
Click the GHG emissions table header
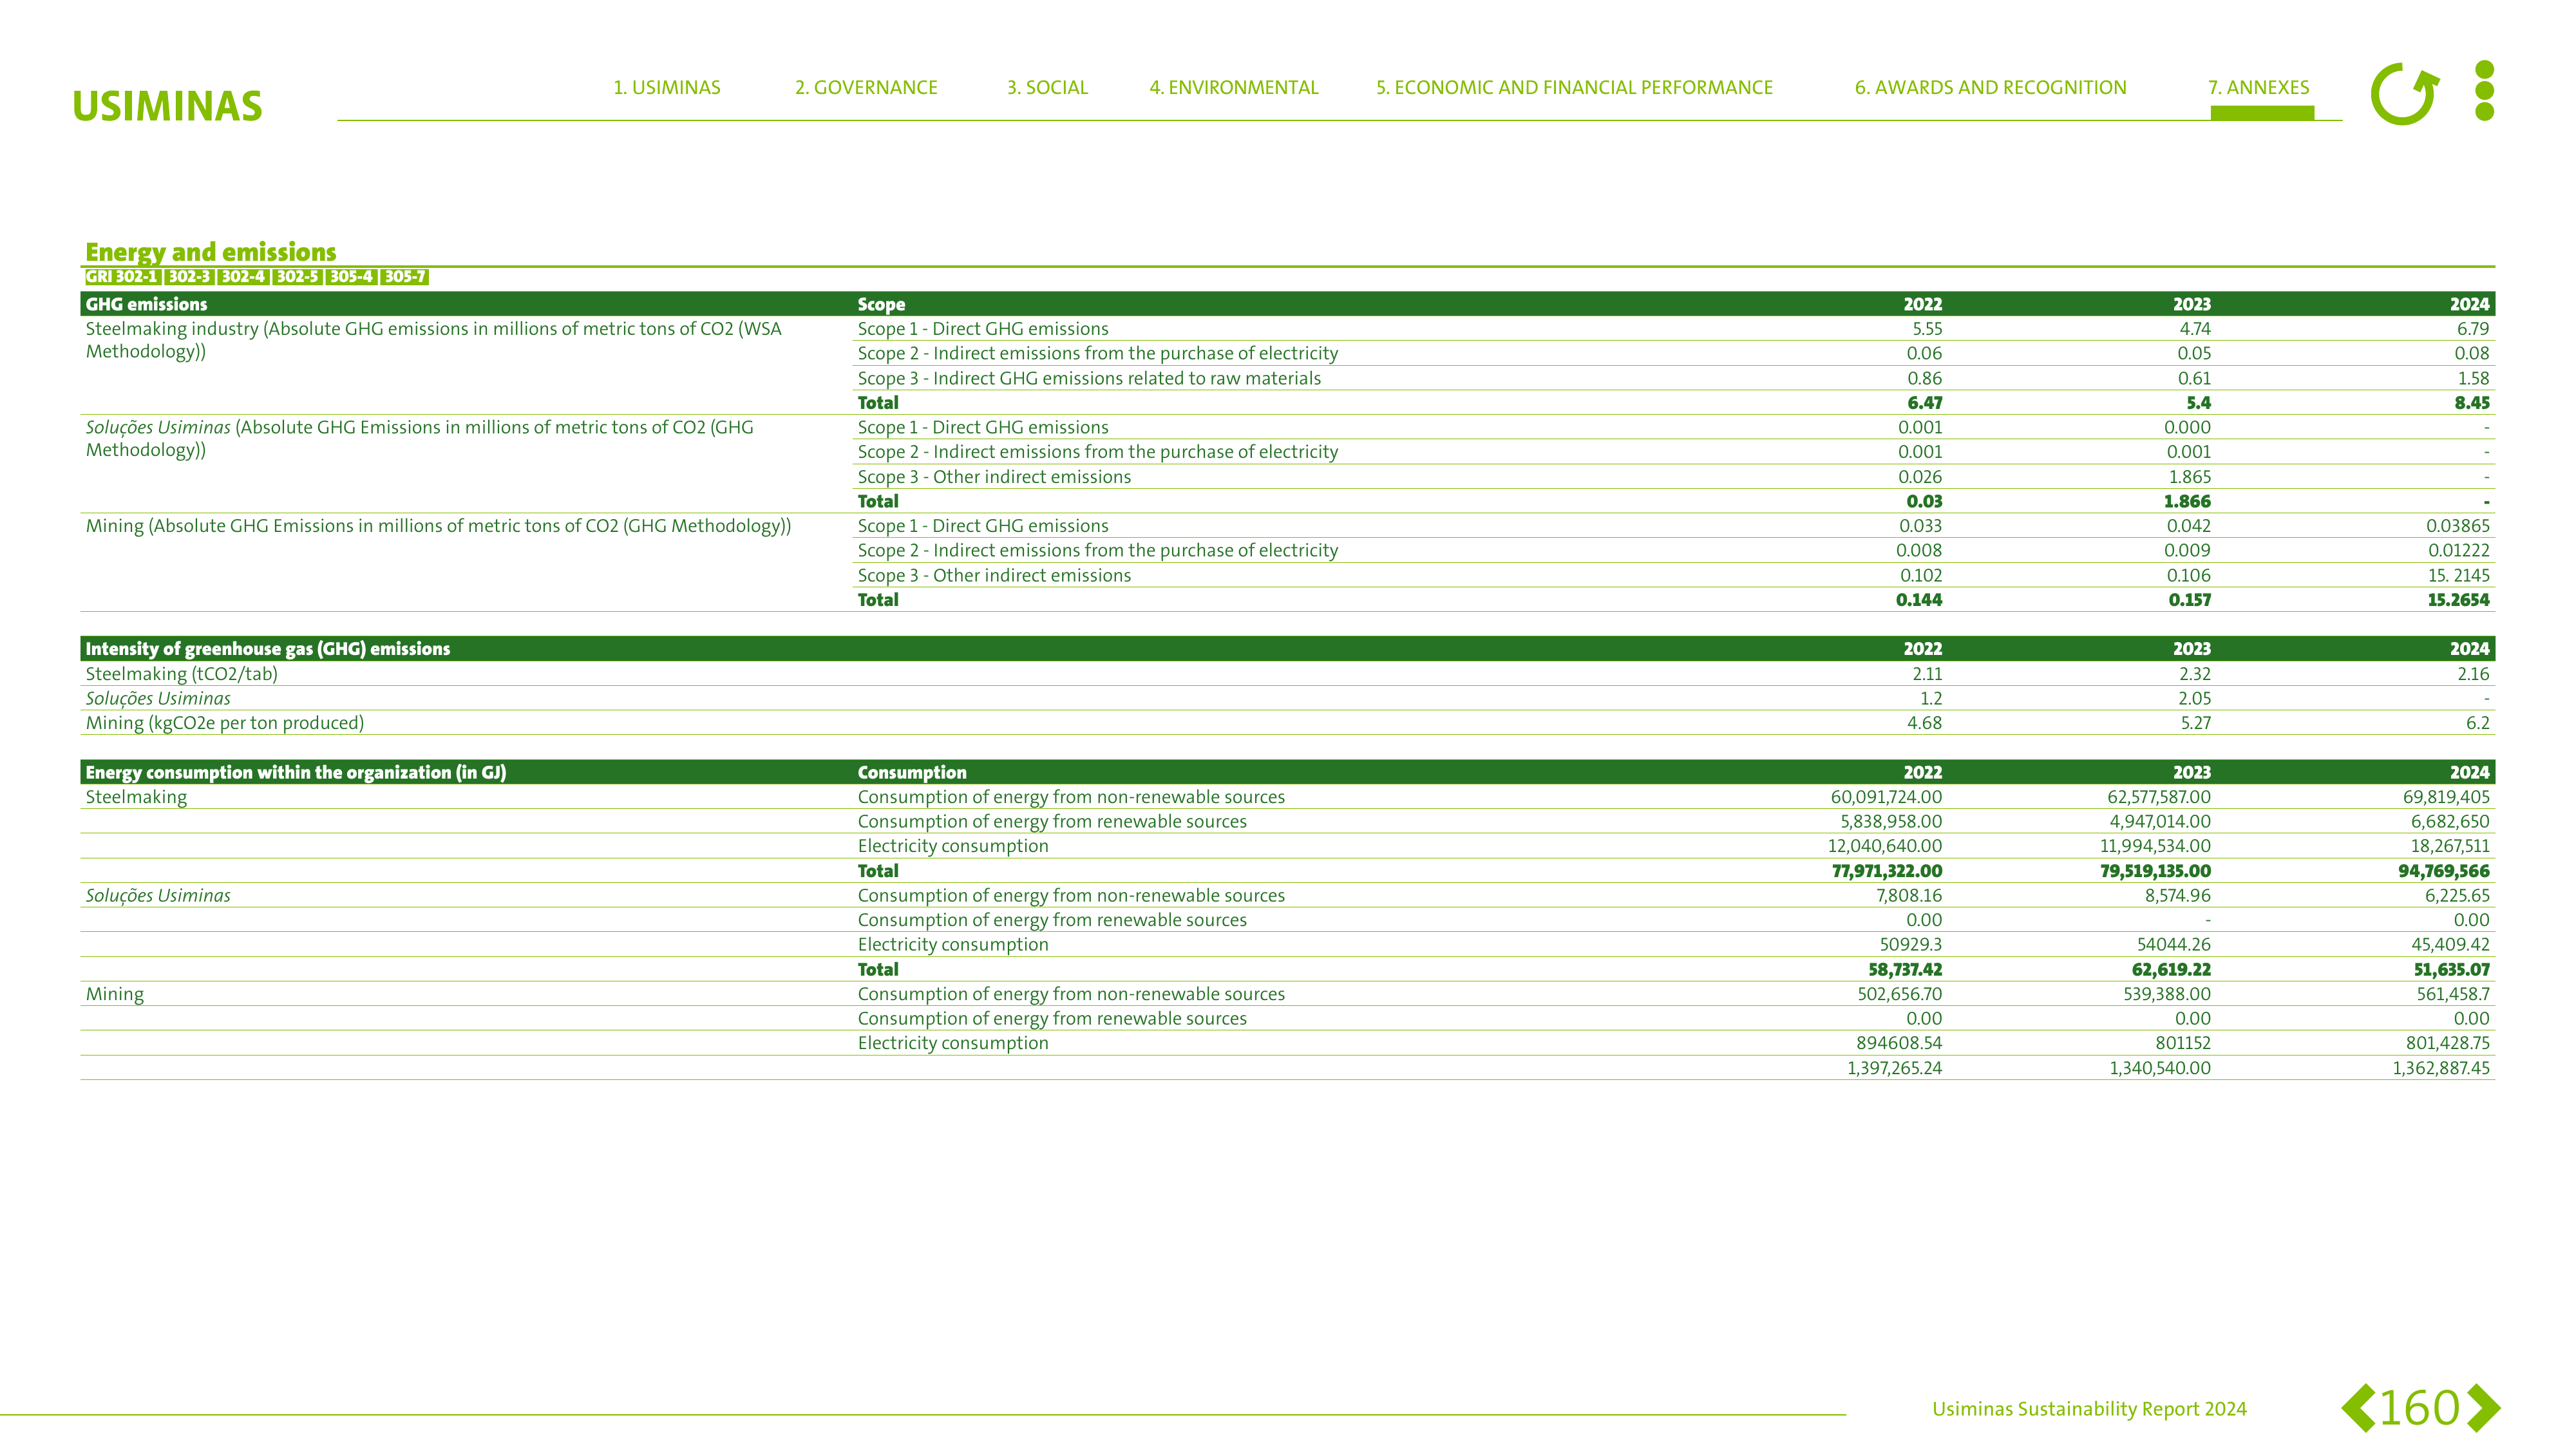[146, 304]
